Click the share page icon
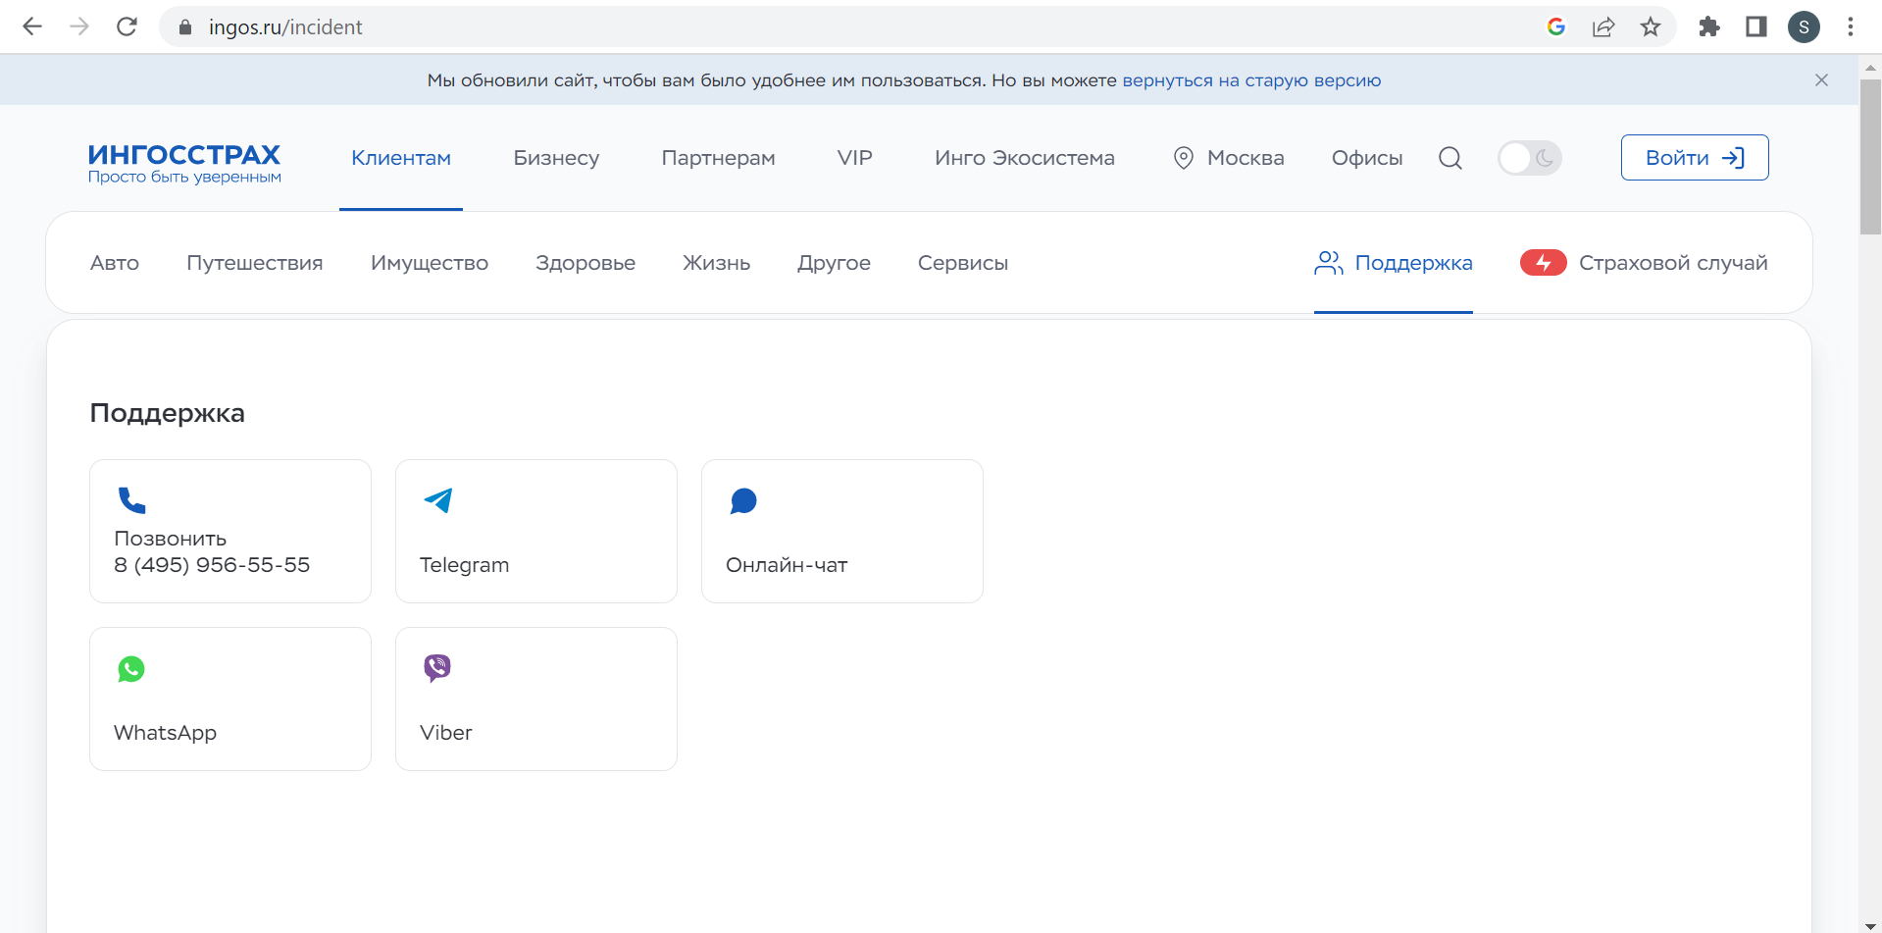Screen dimensions: 1882x933 [x=1603, y=26]
